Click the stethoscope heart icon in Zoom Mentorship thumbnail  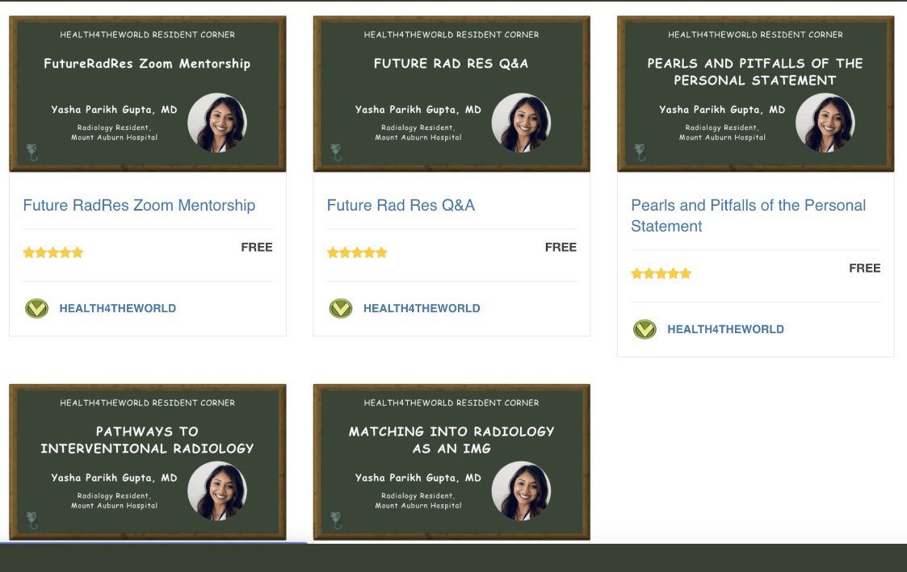pyautogui.click(x=31, y=152)
